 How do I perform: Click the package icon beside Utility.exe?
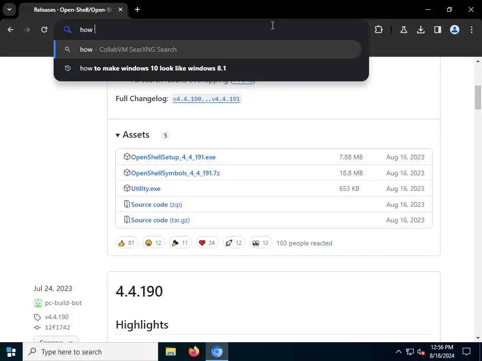coord(127,188)
